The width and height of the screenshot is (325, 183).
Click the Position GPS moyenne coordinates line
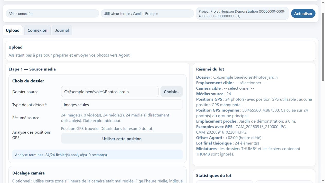pos(252,113)
